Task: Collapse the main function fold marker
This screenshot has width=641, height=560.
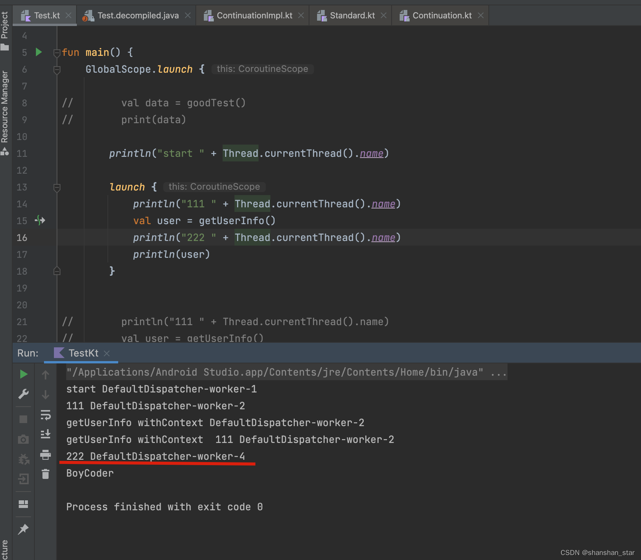Action: point(57,53)
